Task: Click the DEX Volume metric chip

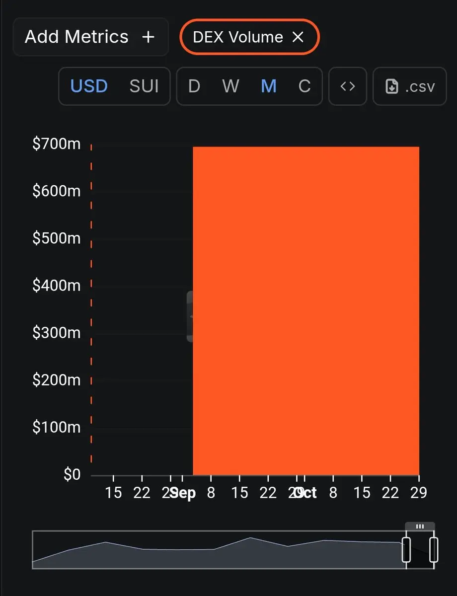Action: point(249,37)
